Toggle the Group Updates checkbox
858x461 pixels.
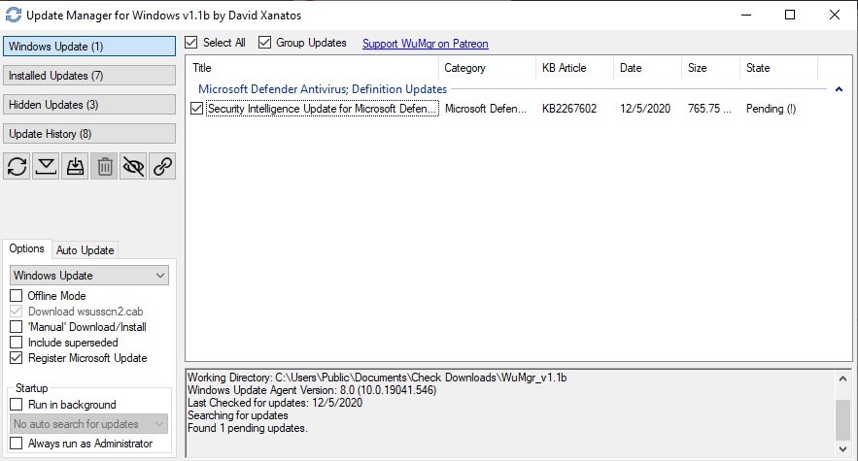(264, 43)
